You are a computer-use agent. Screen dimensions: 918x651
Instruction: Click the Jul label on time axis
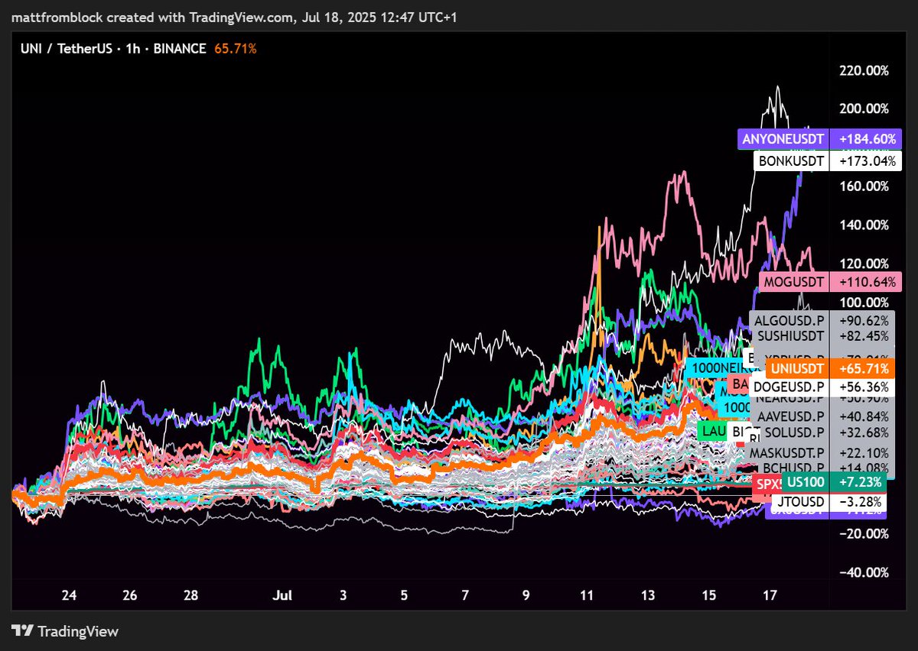click(283, 595)
